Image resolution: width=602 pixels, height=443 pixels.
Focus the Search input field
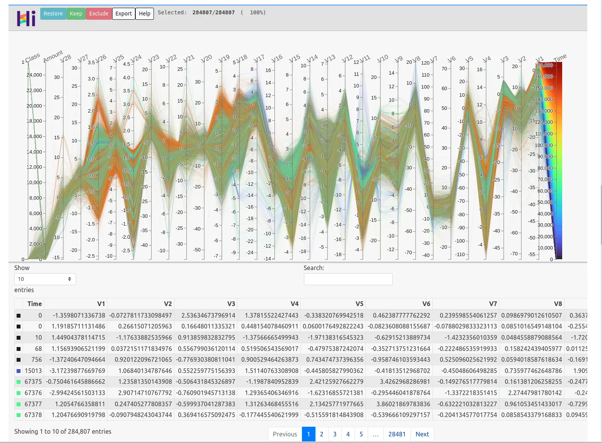click(348, 279)
